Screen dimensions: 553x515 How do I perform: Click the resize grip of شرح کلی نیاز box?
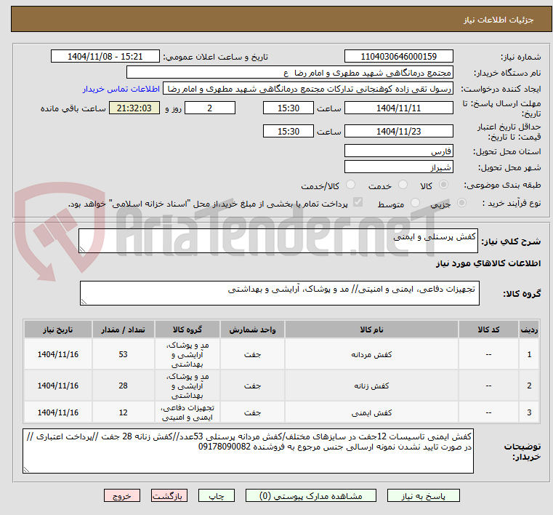tap(83, 249)
